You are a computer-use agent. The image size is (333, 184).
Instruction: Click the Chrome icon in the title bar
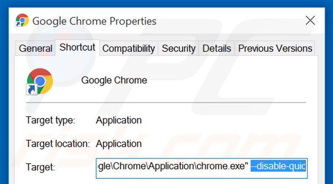tap(22, 20)
